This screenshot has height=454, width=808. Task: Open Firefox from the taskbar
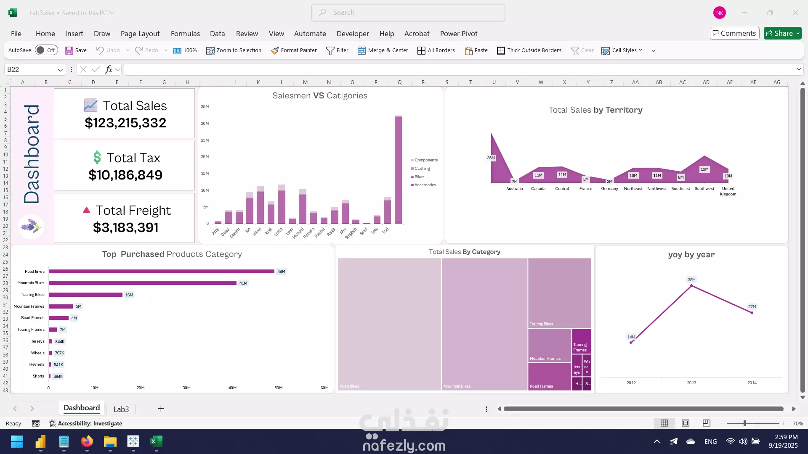(87, 441)
